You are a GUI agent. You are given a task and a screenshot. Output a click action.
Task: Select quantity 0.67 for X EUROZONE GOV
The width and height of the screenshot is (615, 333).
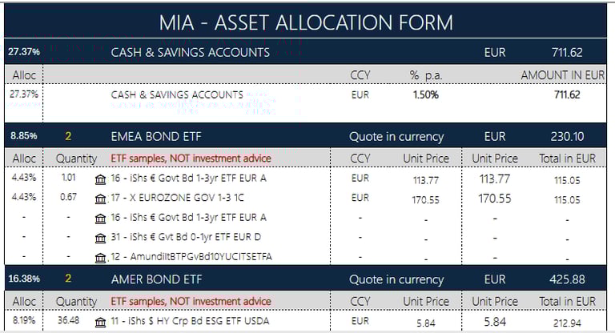(69, 197)
